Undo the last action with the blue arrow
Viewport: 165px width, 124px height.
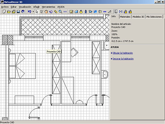pos(30,12)
